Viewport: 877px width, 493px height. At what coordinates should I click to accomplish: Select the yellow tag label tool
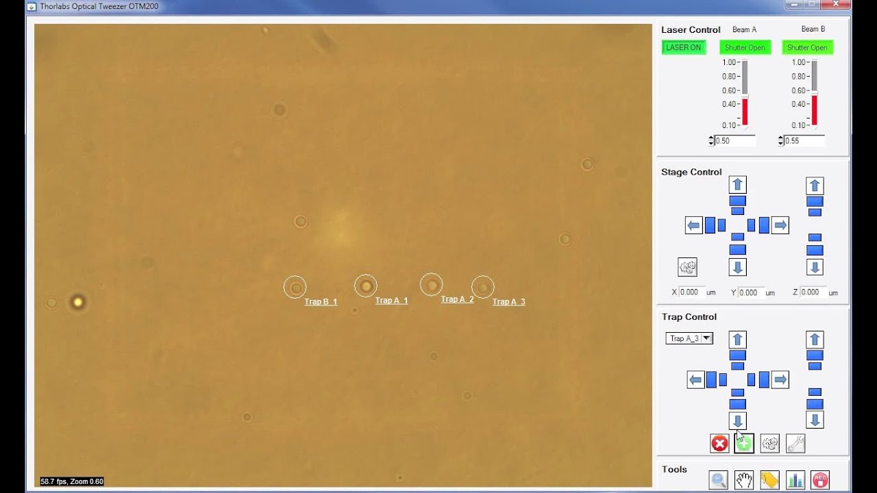[769, 480]
